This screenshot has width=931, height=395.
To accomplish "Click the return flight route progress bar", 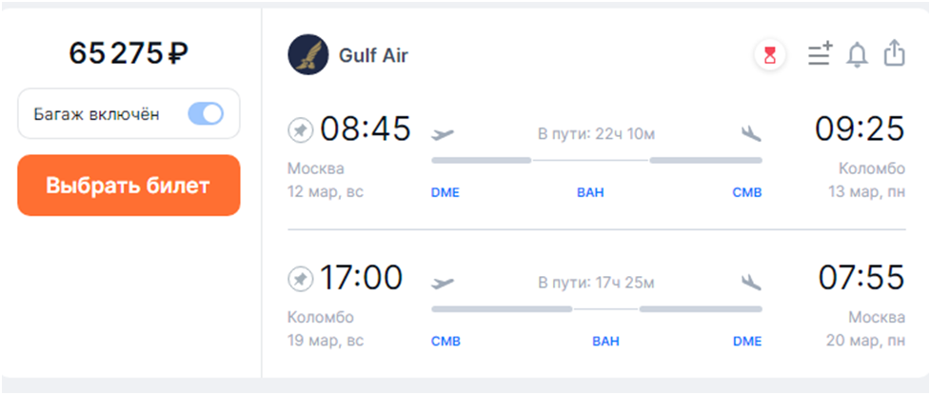I will (x=597, y=308).
